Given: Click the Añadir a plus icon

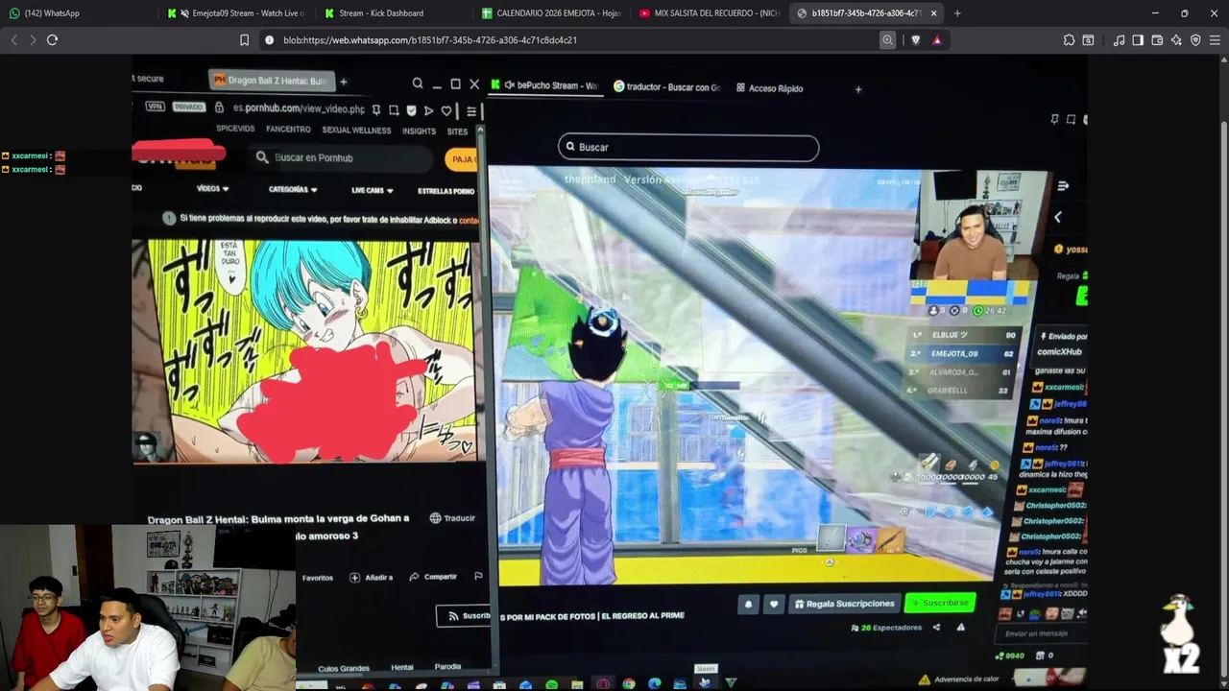Looking at the screenshot, I should [355, 578].
